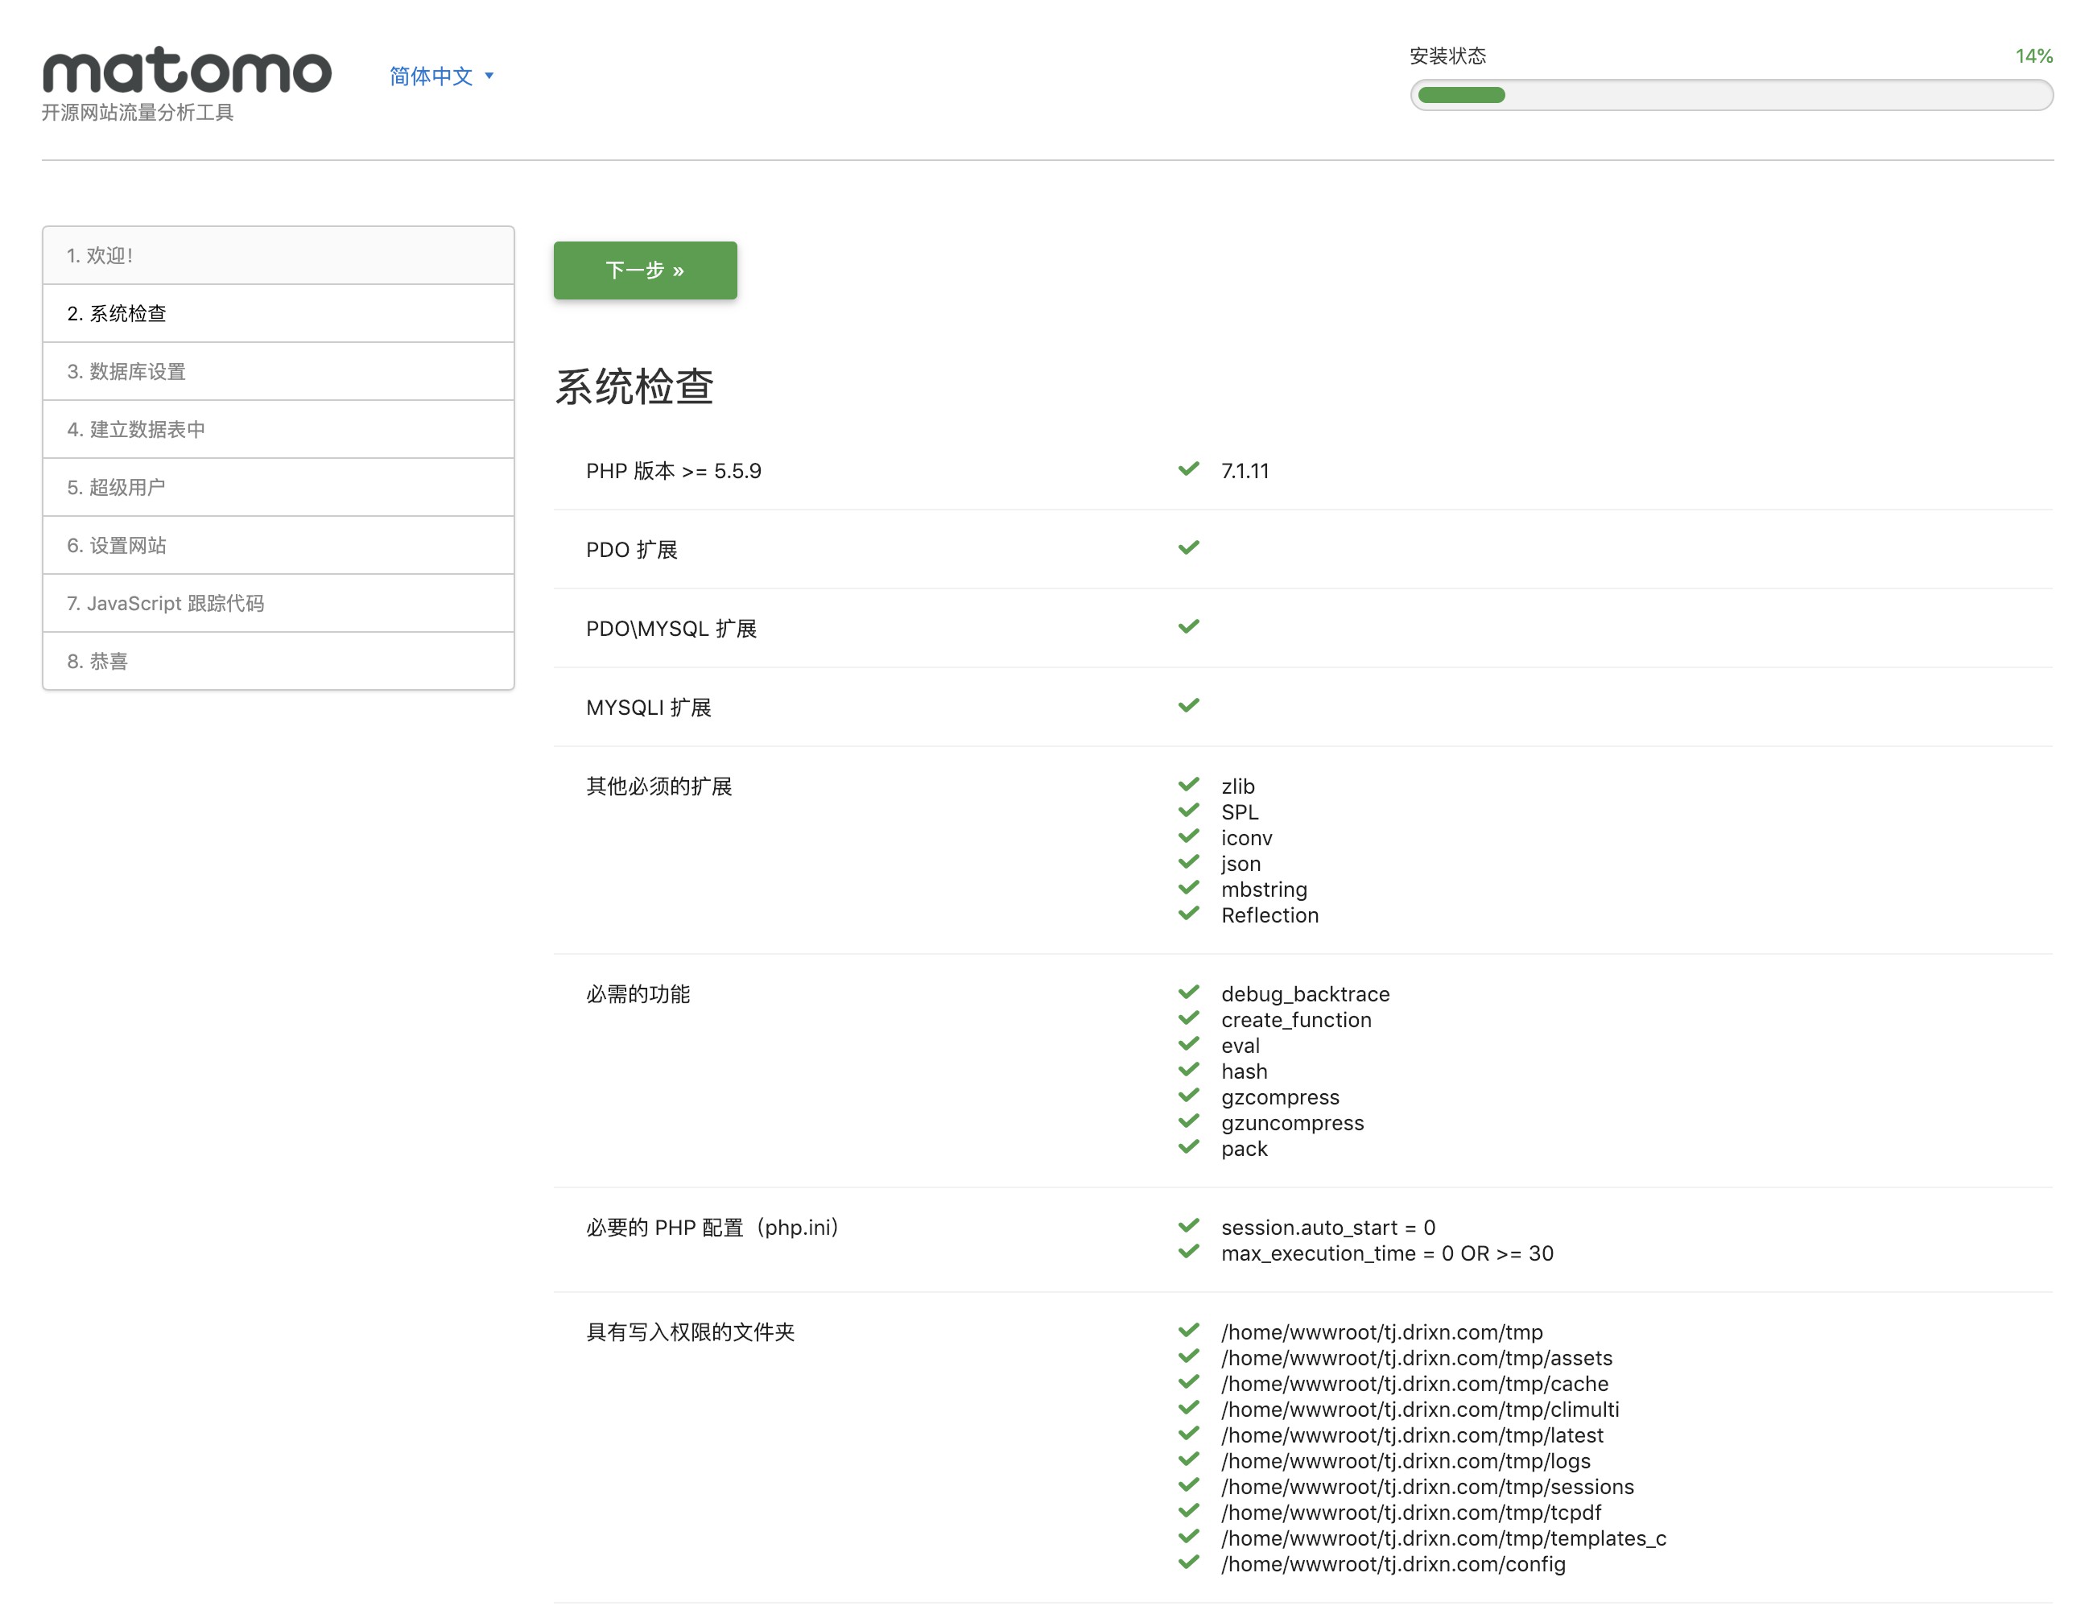Click the 开源网站流量分析工具 tagline

tap(138, 112)
